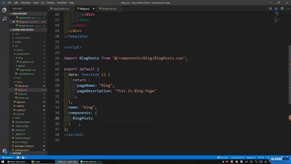This screenshot has height=164, width=291.
Task: Open errors and warnings count in status bar
Action: 21,158
